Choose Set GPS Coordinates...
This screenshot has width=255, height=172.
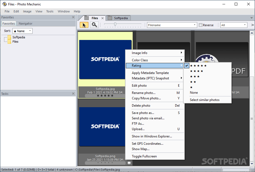coord(155,144)
